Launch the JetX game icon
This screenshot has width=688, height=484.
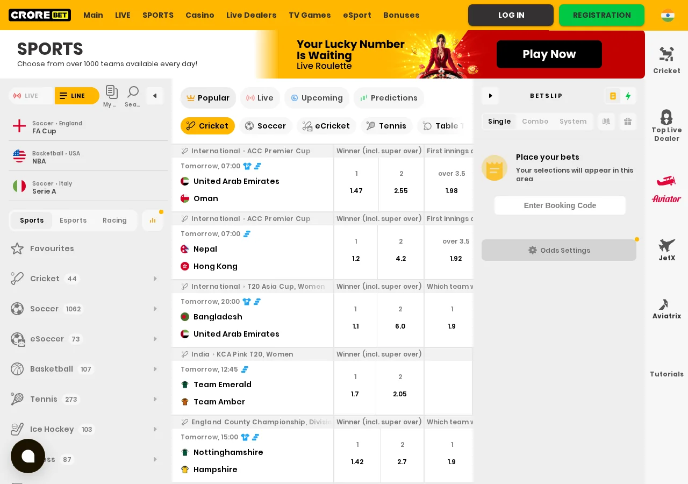(666, 250)
